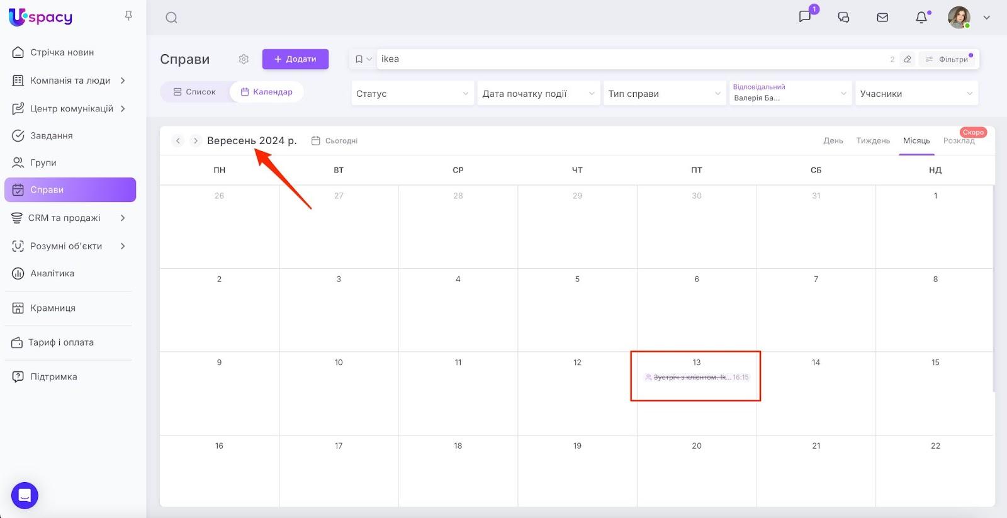Open the notifications bell

click(921, 18)
